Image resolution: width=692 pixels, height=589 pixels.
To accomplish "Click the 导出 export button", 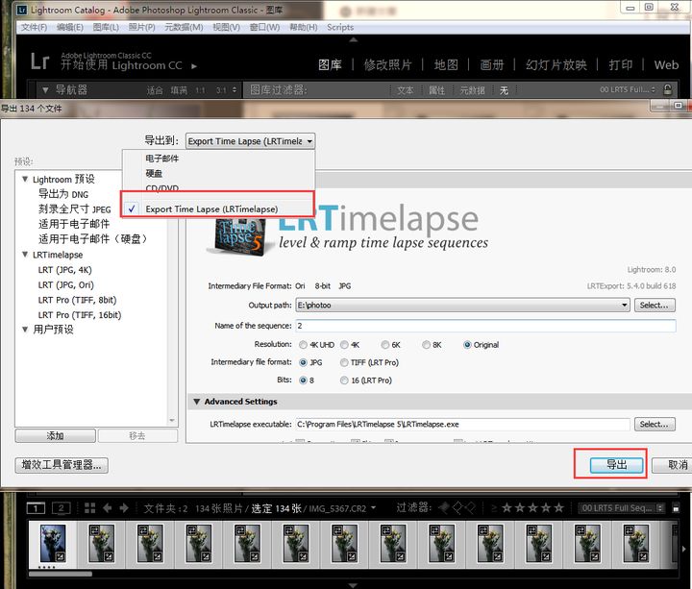I will pos(616,465).
